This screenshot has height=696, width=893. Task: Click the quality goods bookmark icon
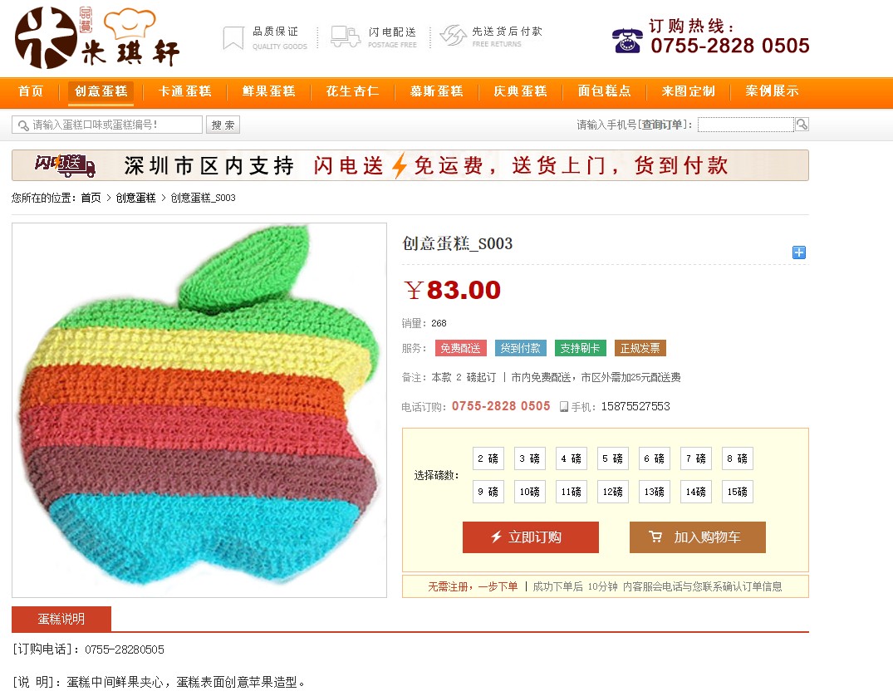coord(233,38)
